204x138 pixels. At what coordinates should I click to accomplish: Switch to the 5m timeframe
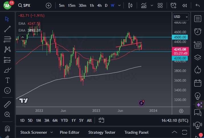coord(62,5)
